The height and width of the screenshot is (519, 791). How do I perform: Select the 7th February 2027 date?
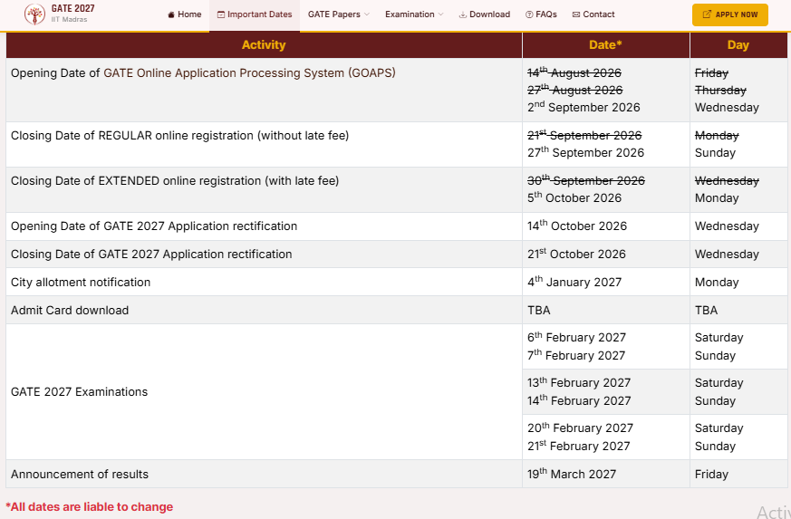pos(576,356)
